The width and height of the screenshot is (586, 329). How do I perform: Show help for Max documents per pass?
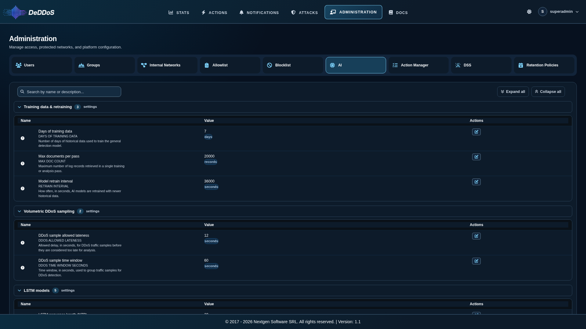pyautogui.click(x=23, y=164)
